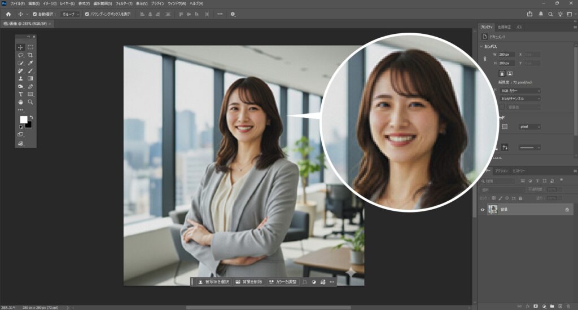The width and height of the screenshot is (578, 310).
Task: Toggle the 自動選択 checkbox
Action: 35,14
